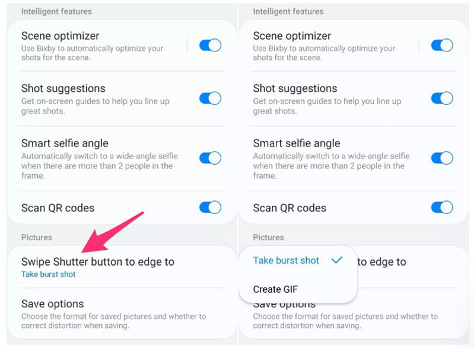Click Shot suggestions label in right screenshot
Viewport: 474px width, 348px height.
(295, 89)
